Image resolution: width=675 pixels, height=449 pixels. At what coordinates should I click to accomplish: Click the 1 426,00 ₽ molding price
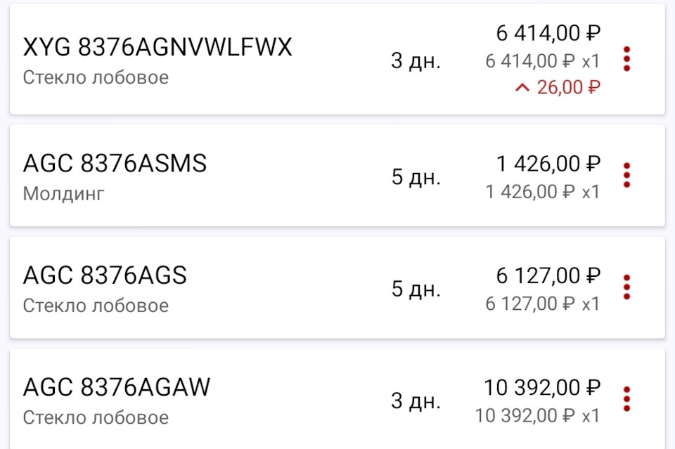click(x=548, y=164)
